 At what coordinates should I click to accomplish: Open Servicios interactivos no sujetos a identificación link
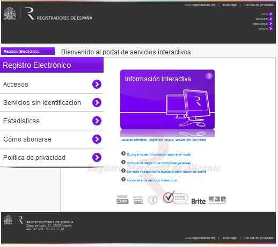tap(166, 172)
